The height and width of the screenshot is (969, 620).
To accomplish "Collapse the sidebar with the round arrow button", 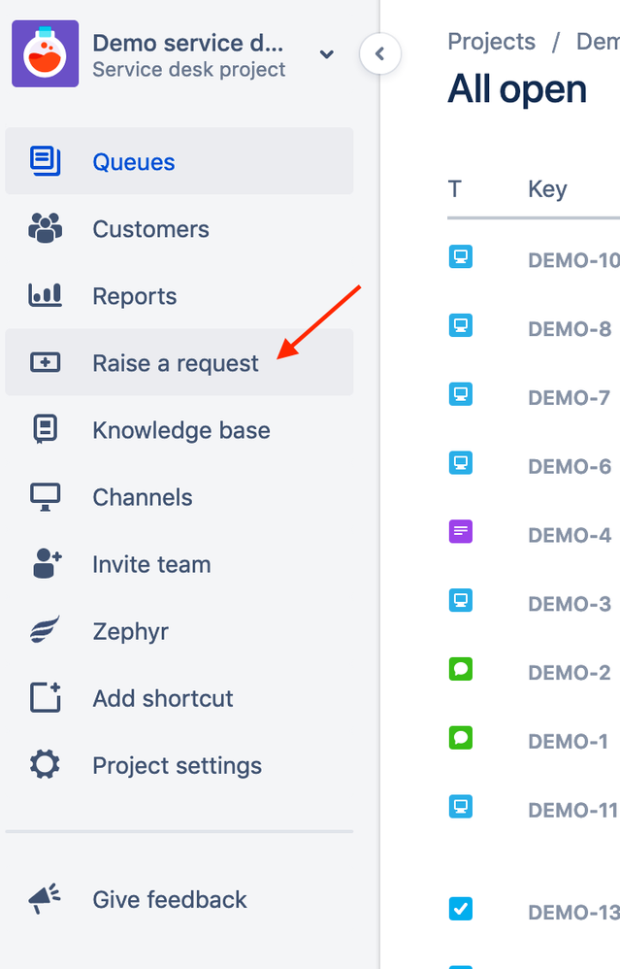I will point(379,53).
